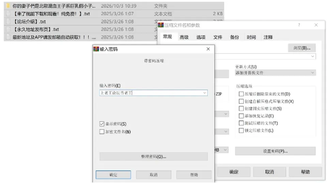327x183 pixels.
Task: Click 设置密码(P)... button
Action: (275, 151)
